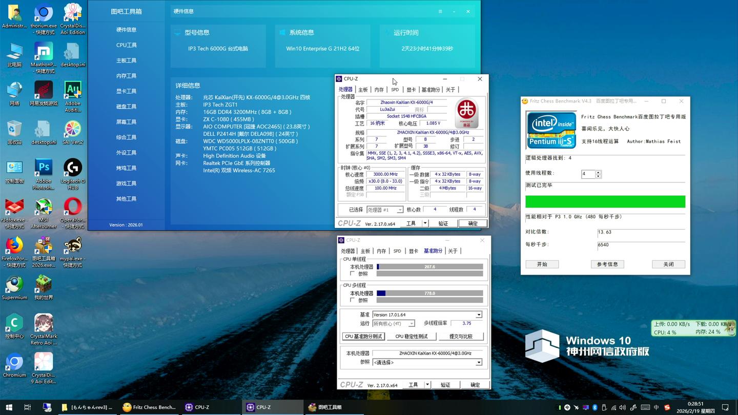
Task: Select 主板工具 in 图吧工具箱 sidebar
Action: [x=126, y=60]
